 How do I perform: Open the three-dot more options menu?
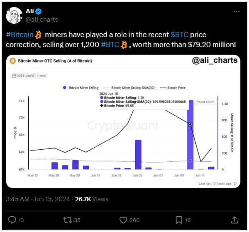click(237, 12)
